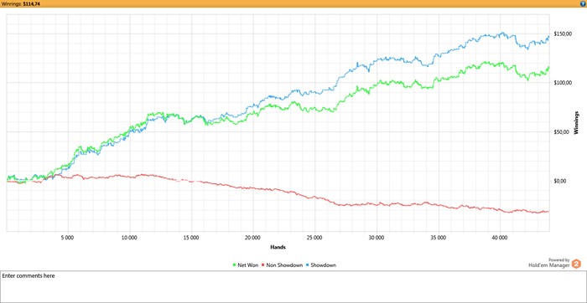Toggle the Net Won green legend marker

234,265
